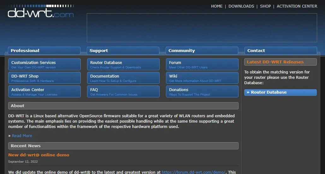The width and height of the screenshot is (325, 174).
Task: Open the Wiki tile
Action: coord(202,78)
